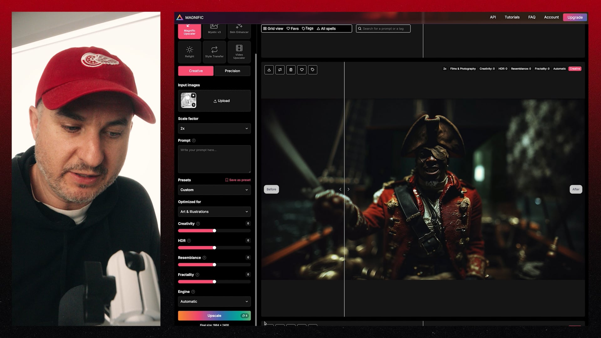Switch to Creative mode
The width and height of the screenshot is (601, 338).
(x=196, y=71)
